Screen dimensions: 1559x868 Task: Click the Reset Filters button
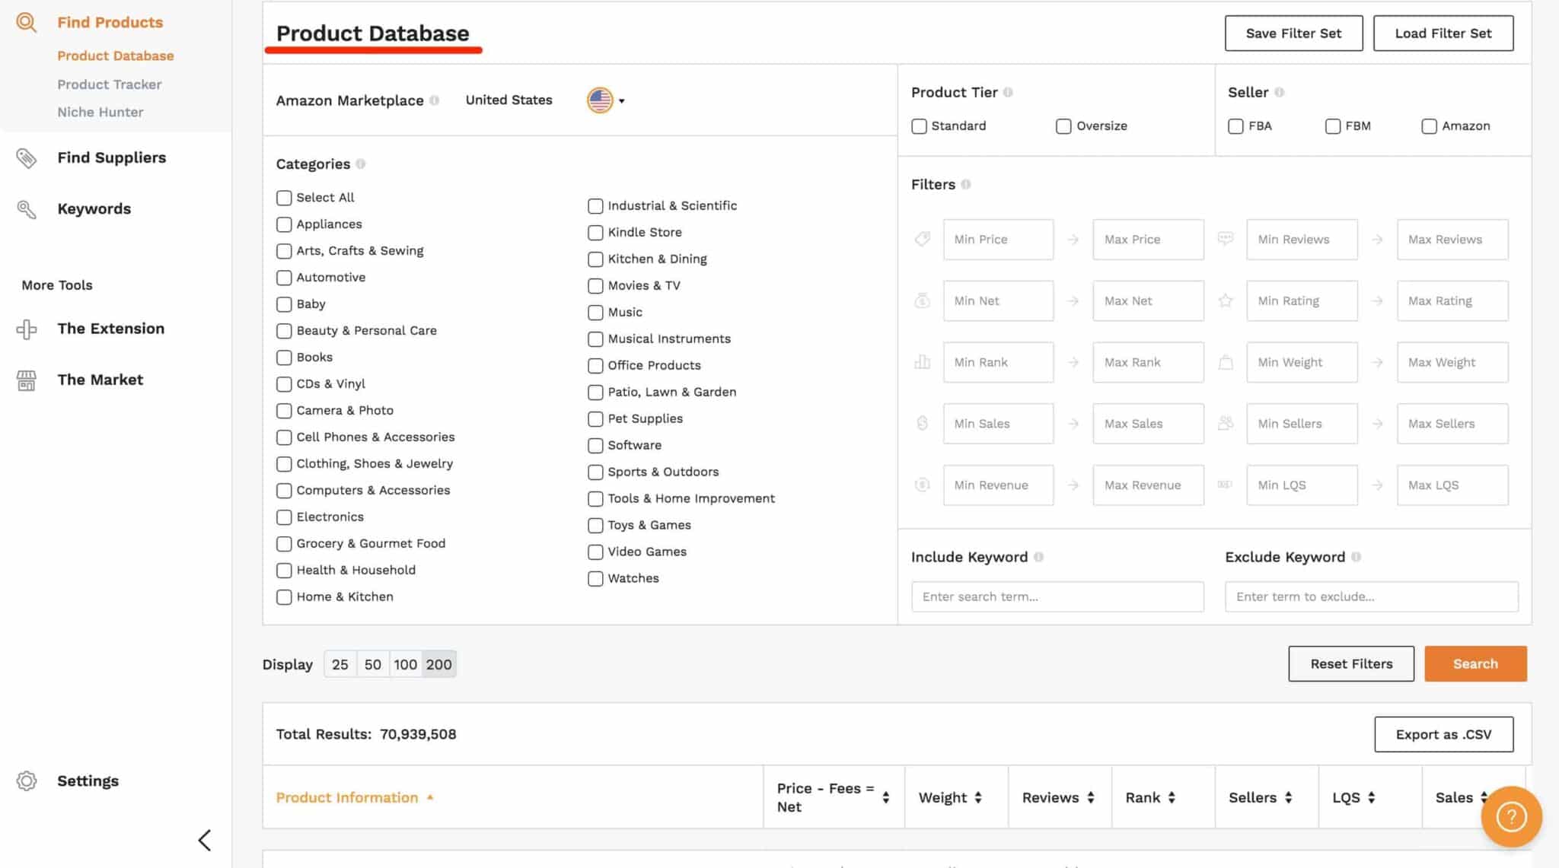coord(1351,664)
